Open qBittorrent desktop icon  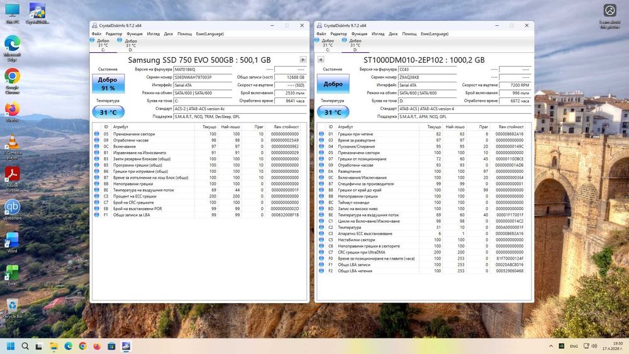(12, 209)
